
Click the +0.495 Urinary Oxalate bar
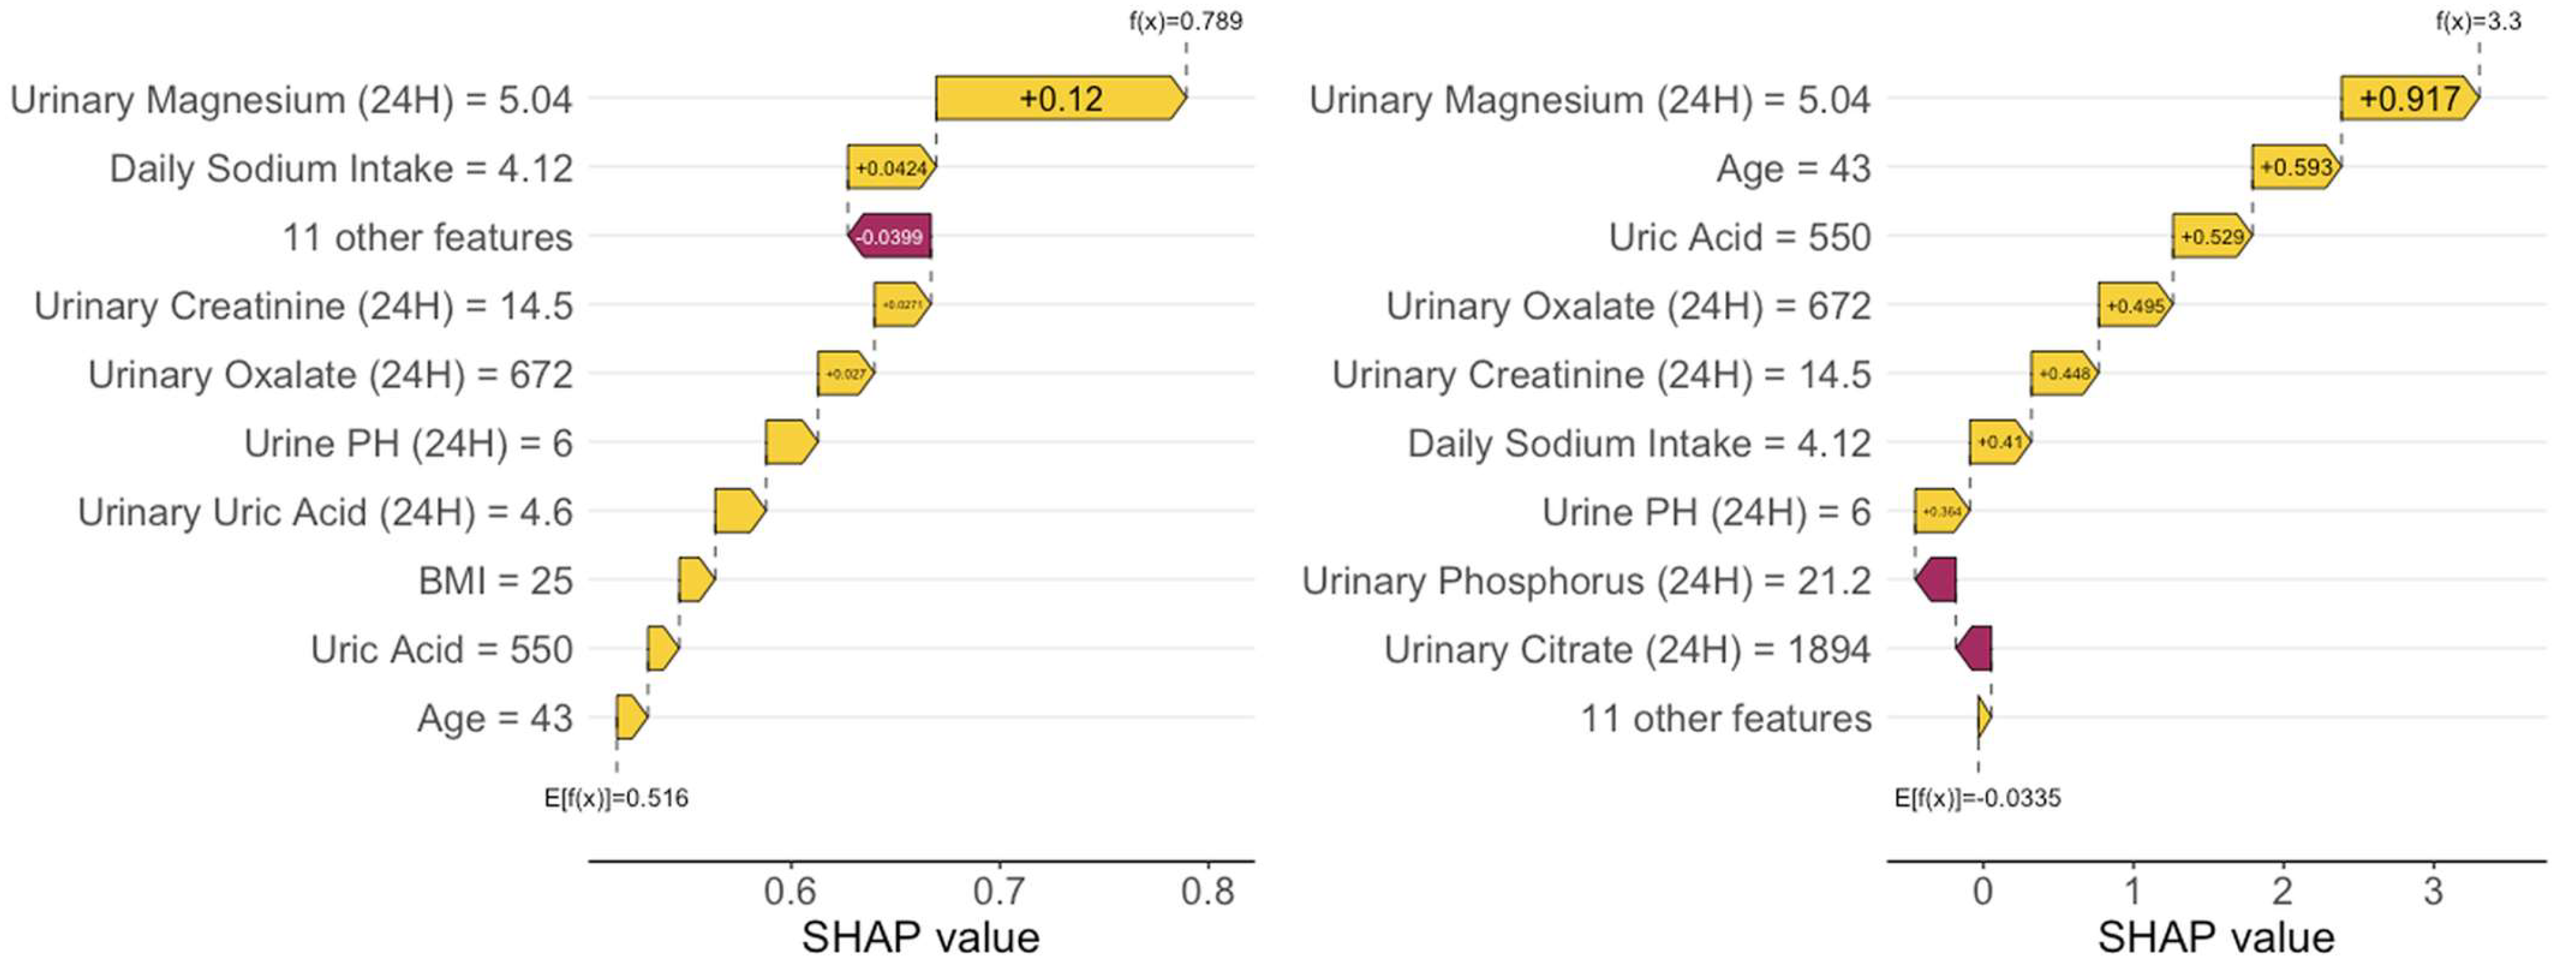(2135, 306)
